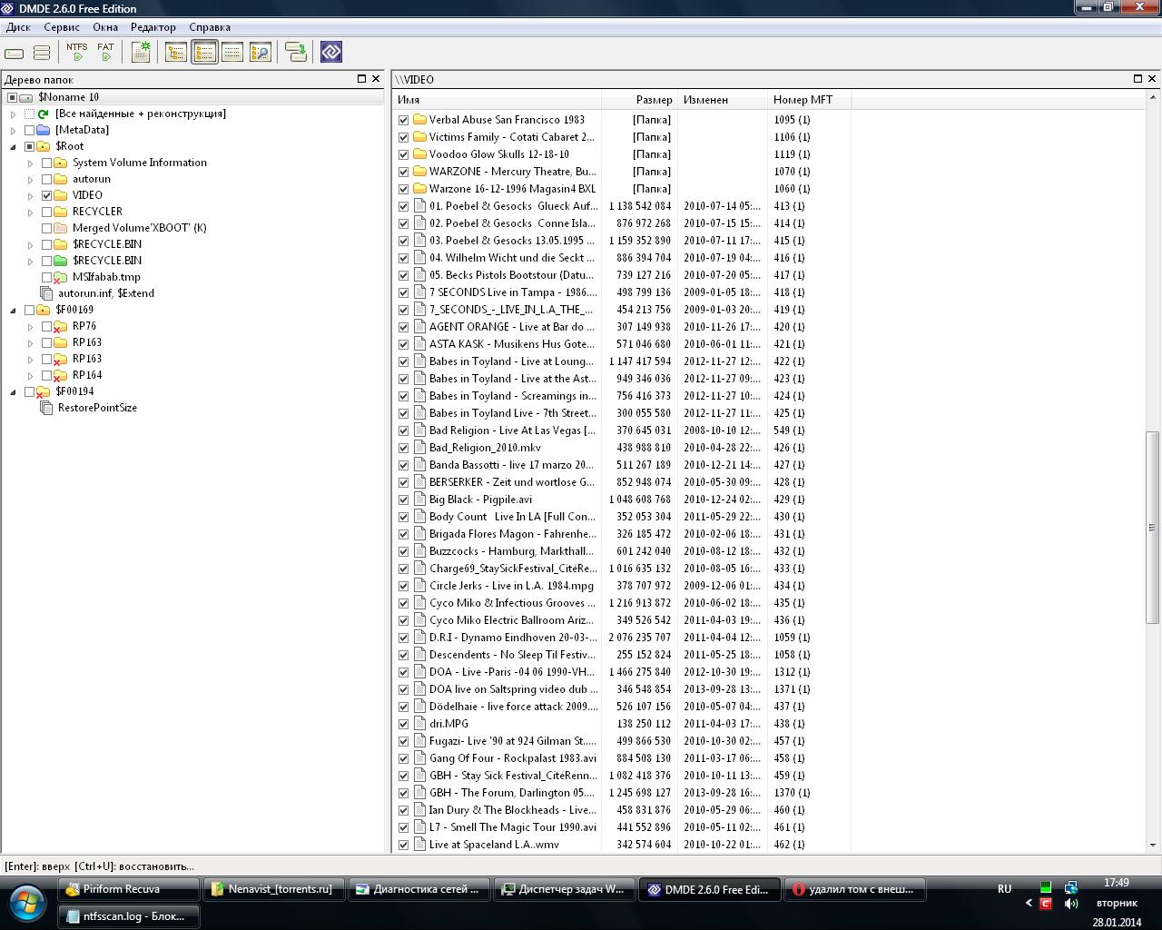This screenshot has height=930, width=1162.
Task: Uncheck the dri.MPG file checkbox
Action: click(x=404, y=723)
